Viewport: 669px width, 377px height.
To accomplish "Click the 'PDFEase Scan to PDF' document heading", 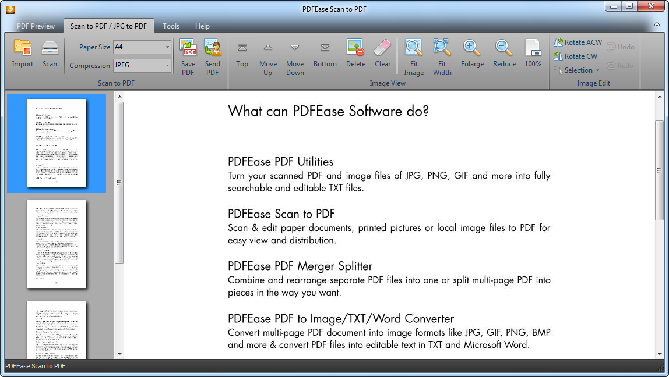I will point(281,214).
